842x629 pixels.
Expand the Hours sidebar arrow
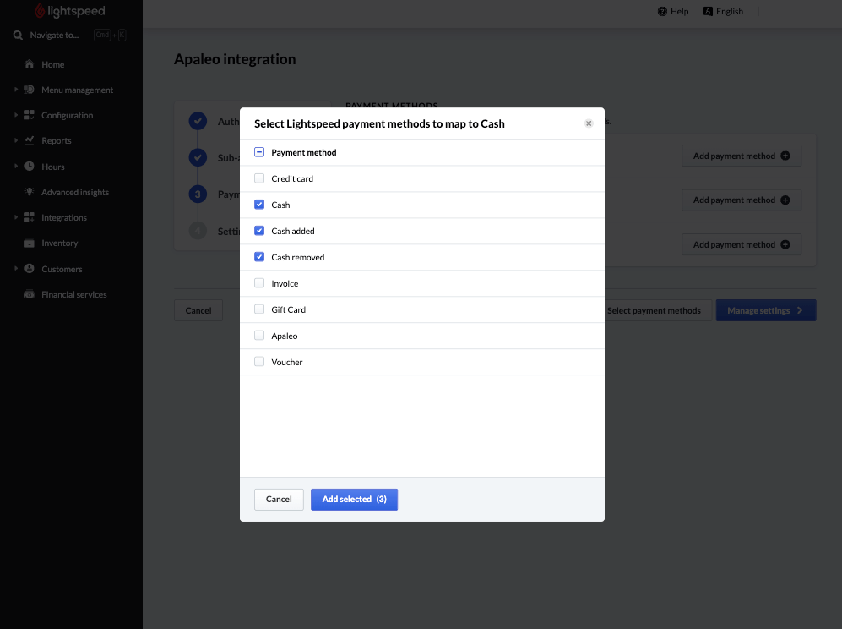tap(16, 166)
